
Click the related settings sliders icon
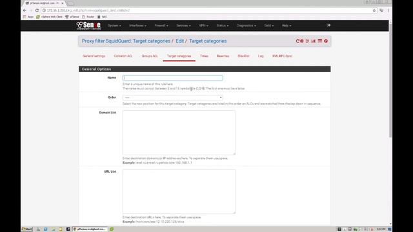pyautogui.click(x=307, y=41)
